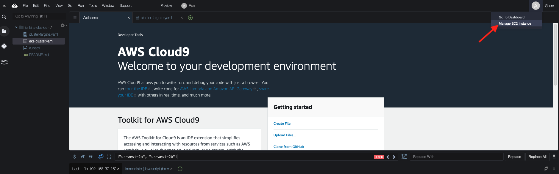Collapse the menu bar with up arrow

click(x=4, y=6)
